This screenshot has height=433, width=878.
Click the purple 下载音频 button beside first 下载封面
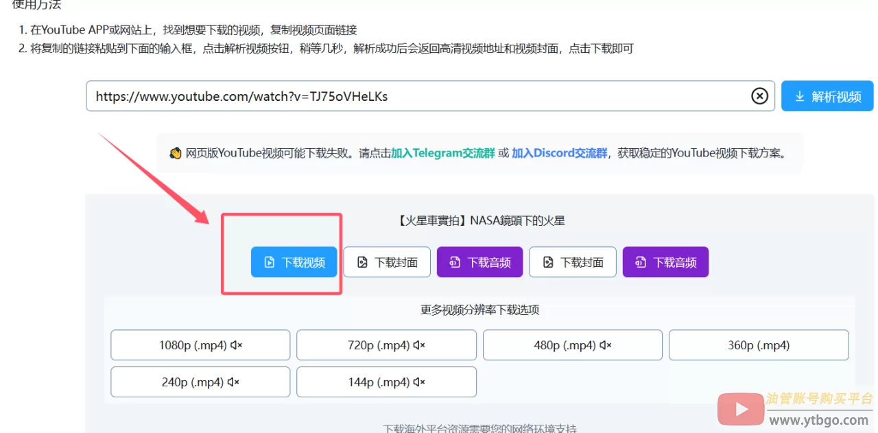point(479,262)
